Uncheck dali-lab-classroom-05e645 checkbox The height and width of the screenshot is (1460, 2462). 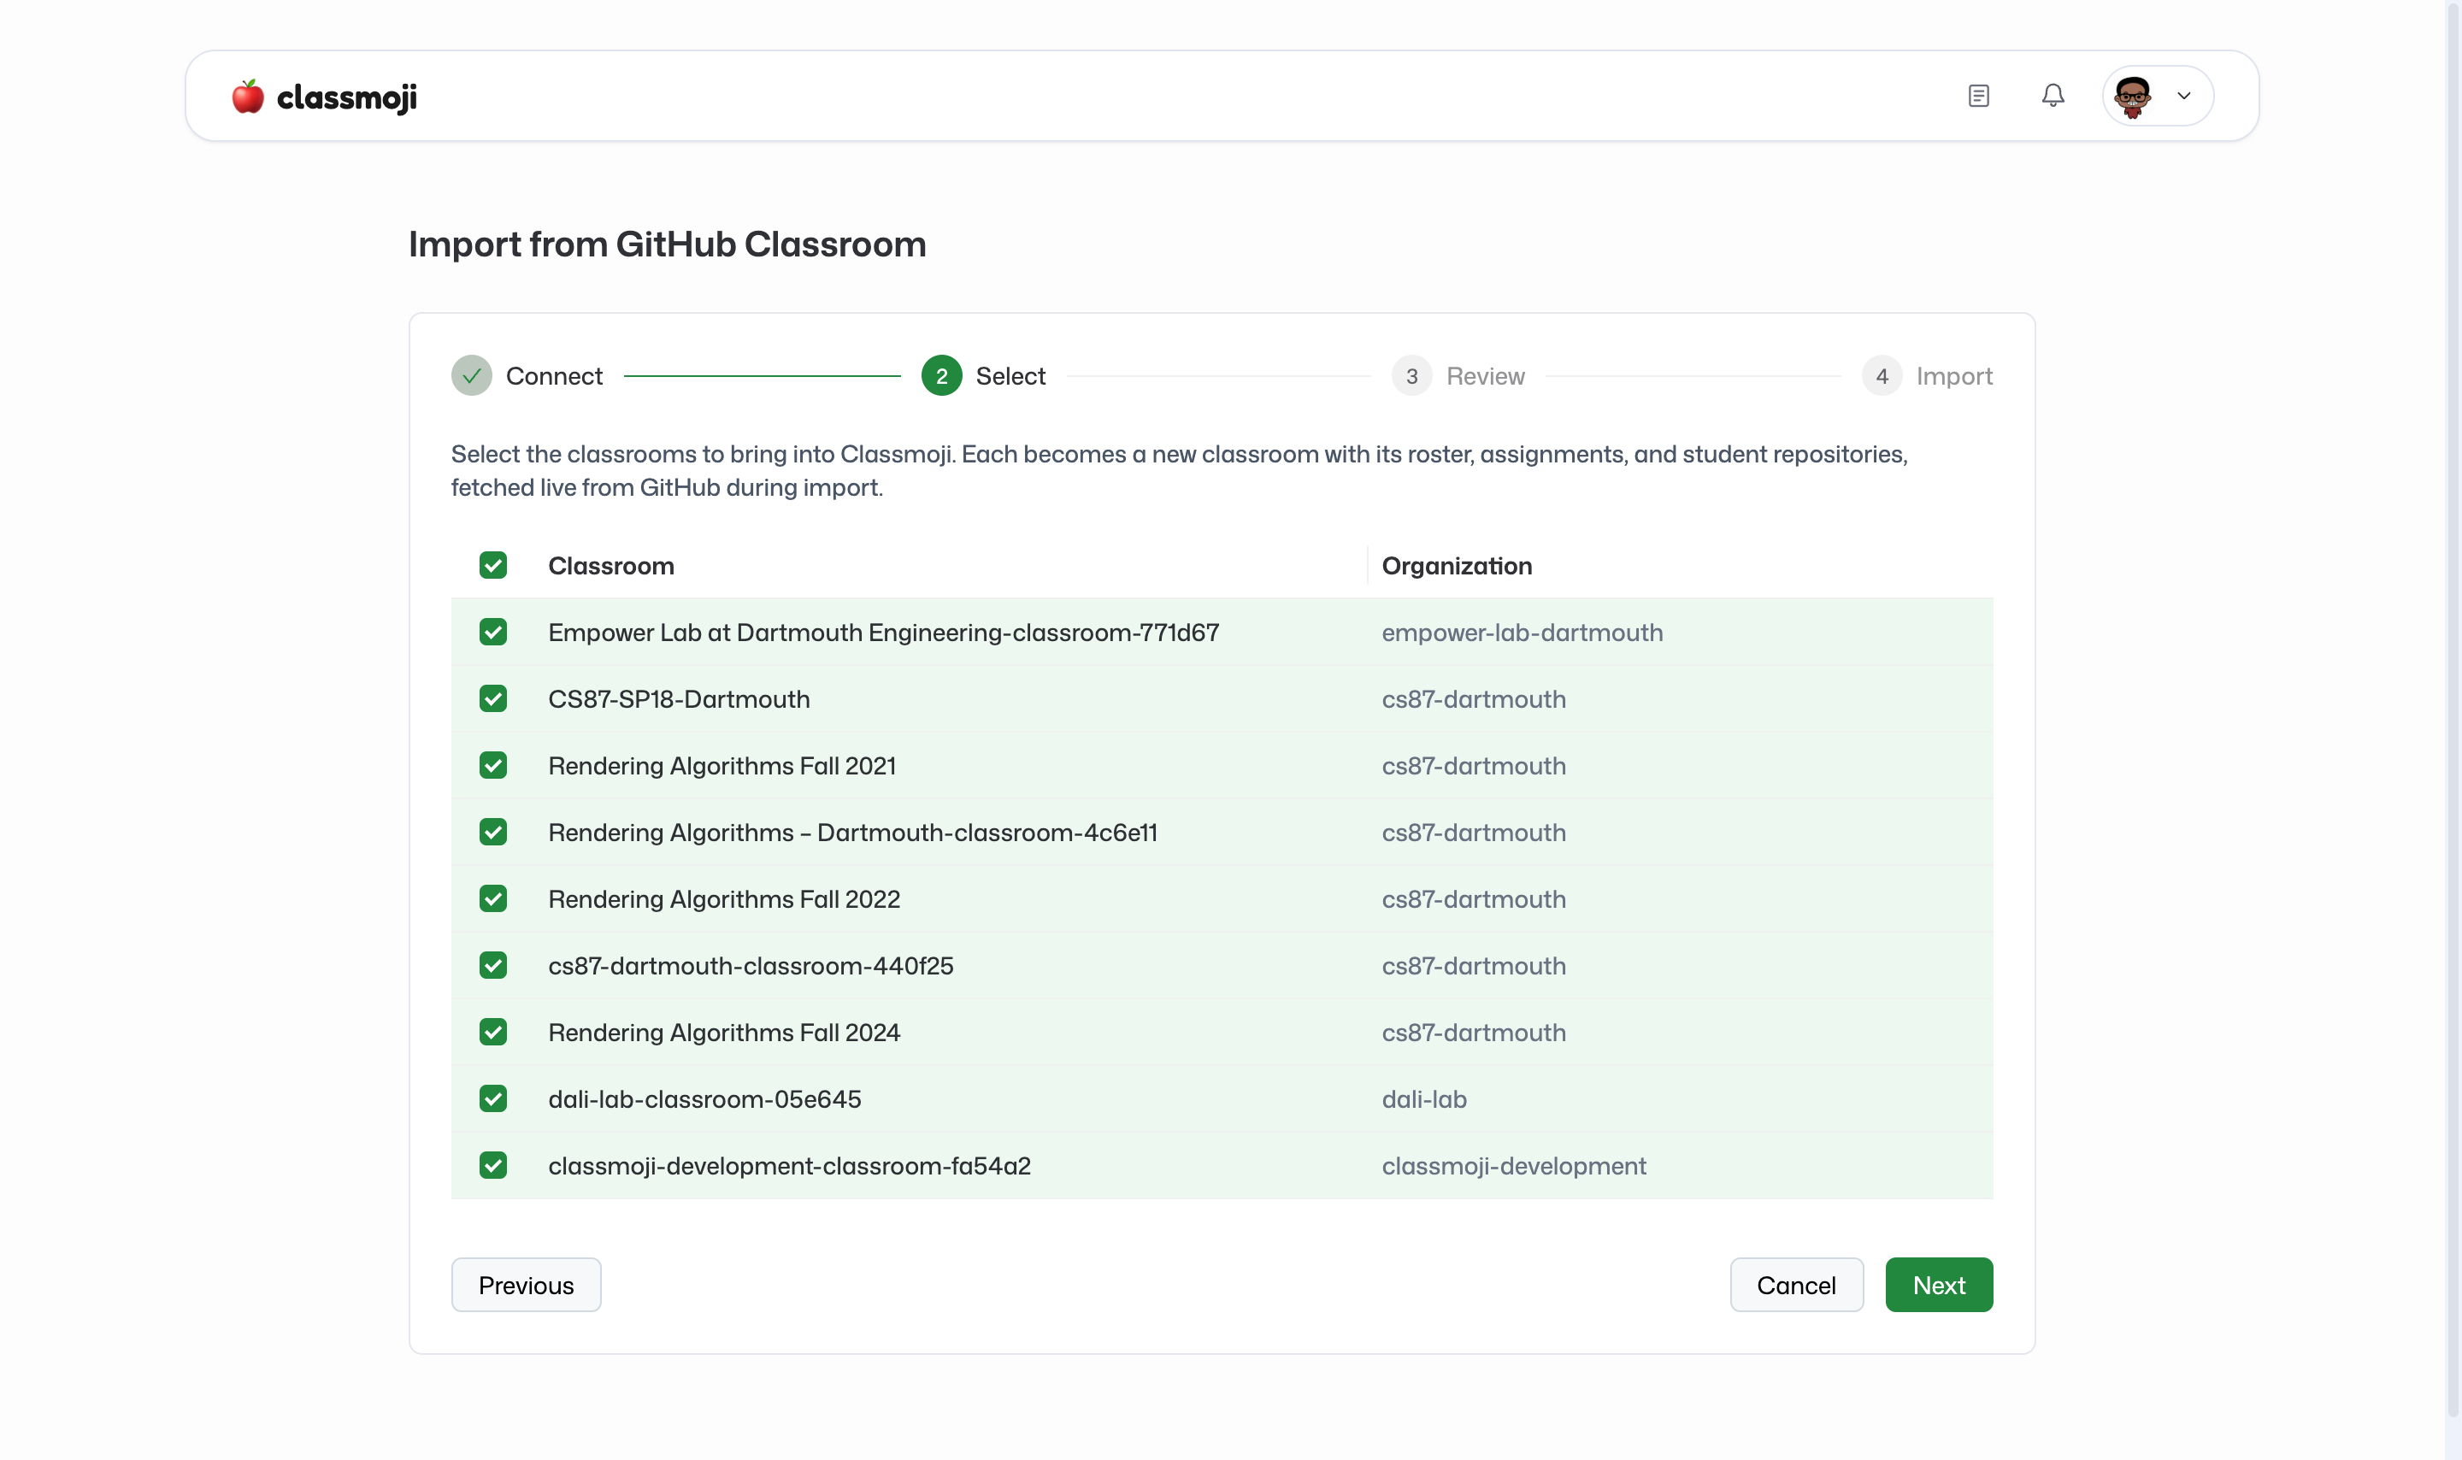[x=492, y=1099]
